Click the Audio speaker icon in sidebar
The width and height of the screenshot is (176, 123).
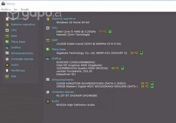tap(7, 65)
